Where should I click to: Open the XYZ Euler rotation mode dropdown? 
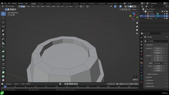pyautogui.click(x=158, y=63)
